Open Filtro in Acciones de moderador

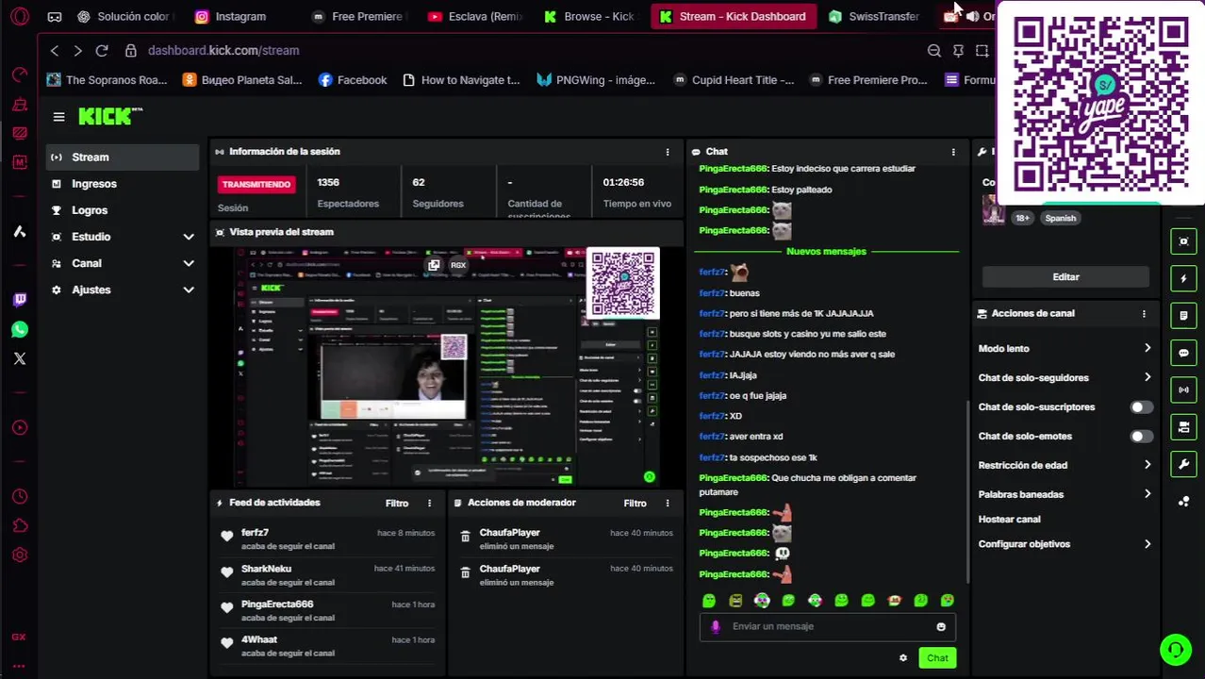[x=635, y=504]
